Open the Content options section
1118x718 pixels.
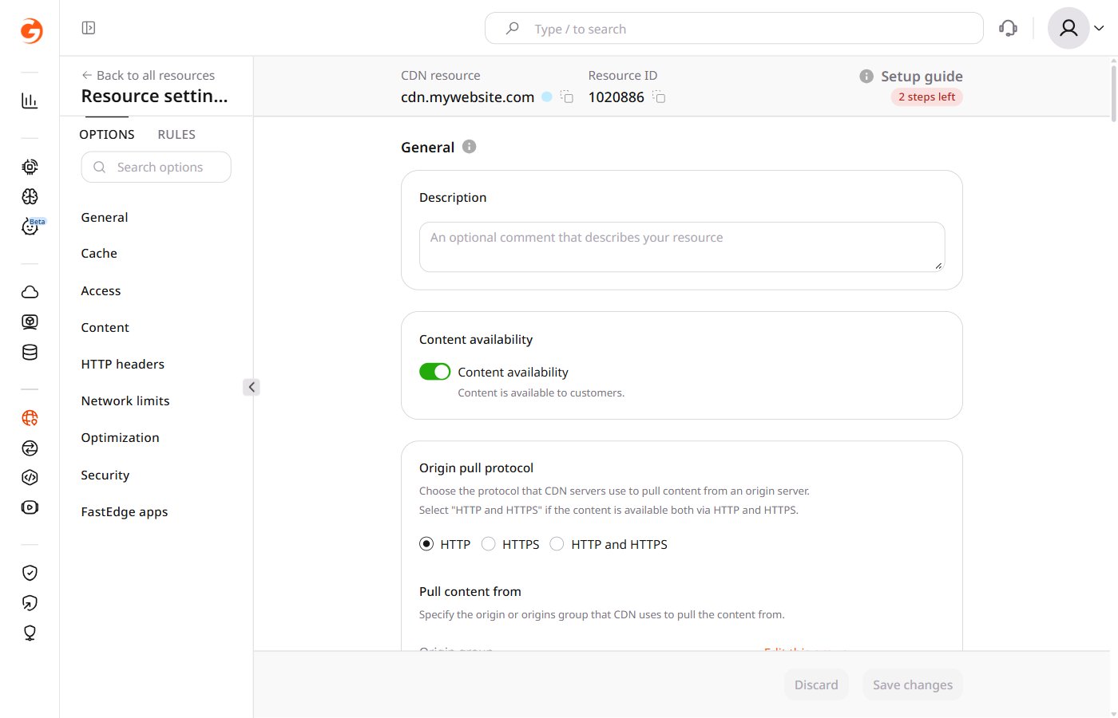105,327
